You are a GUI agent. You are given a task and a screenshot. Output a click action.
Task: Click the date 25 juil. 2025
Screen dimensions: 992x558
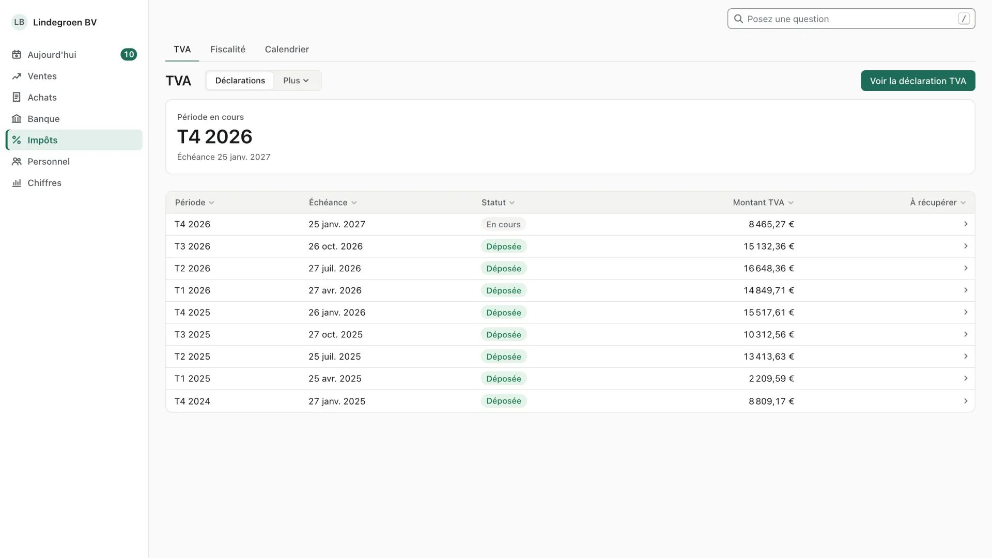click(x=335, y=357)
